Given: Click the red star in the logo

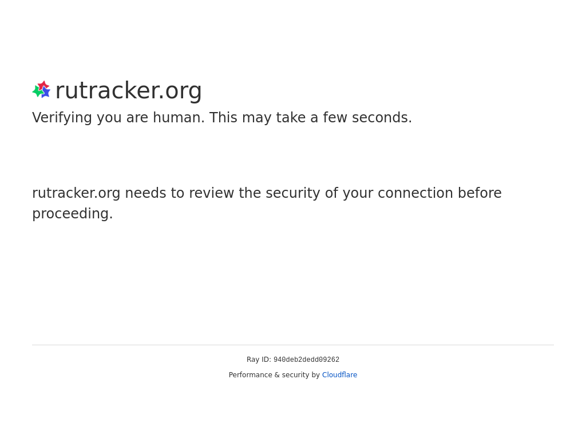Looking at the screenshot, I should 43,86.
